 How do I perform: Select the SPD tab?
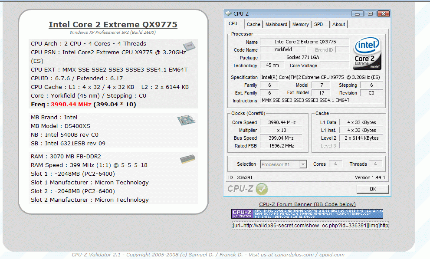point(318,24)
